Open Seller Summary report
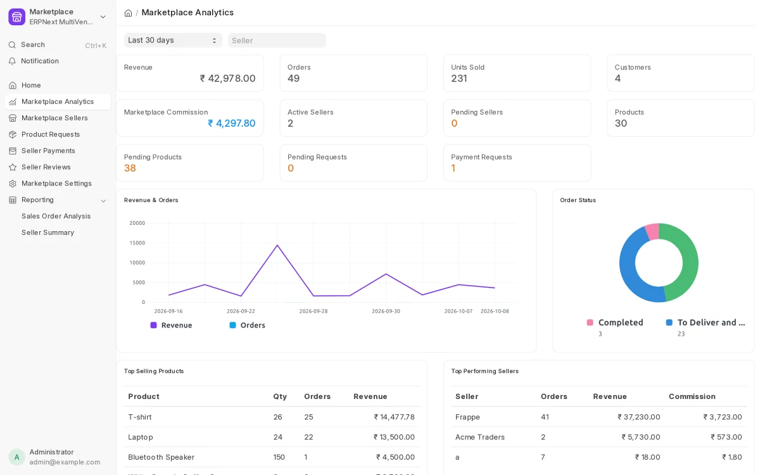 coord(47,233)
